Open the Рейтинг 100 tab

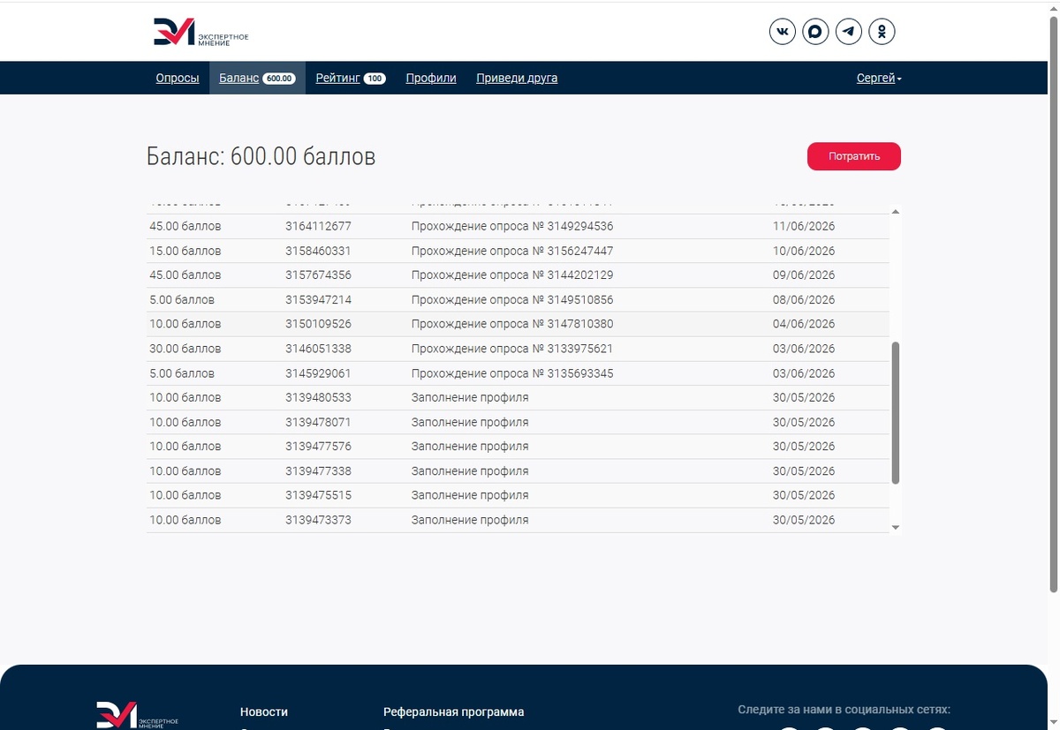pos(351,78)
